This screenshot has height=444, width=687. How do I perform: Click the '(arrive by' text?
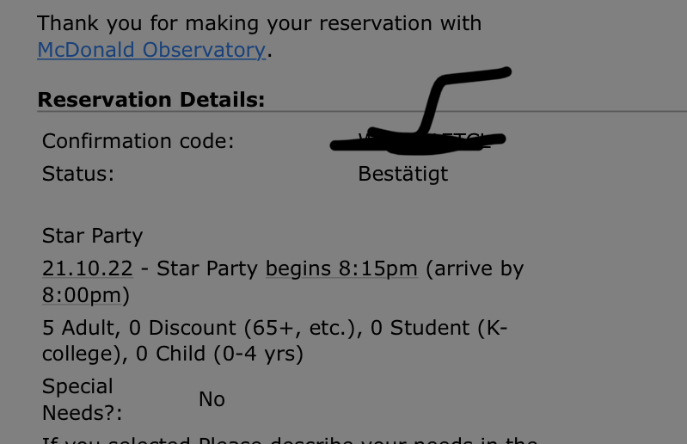pyautogui.click(x=475, y=268)
